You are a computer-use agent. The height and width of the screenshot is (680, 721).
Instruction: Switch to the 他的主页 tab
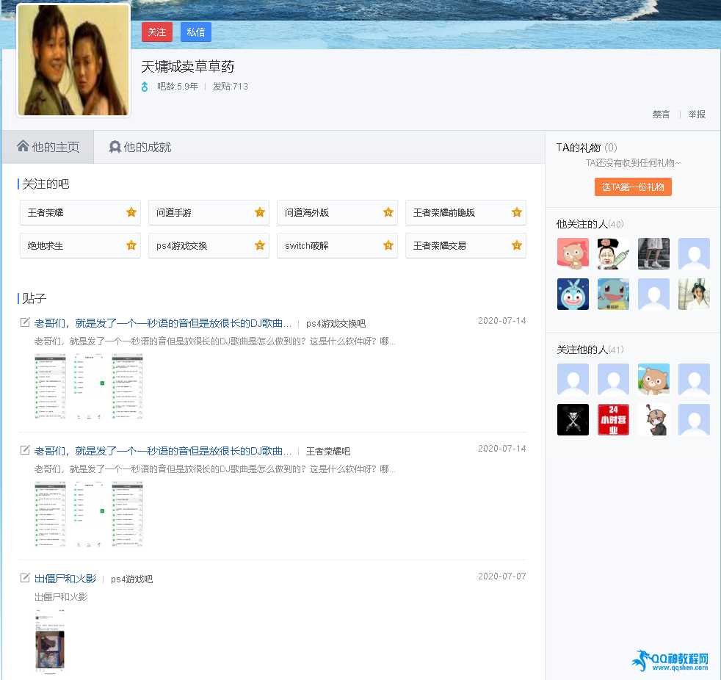pyautogui.click(x=48, y=147)
